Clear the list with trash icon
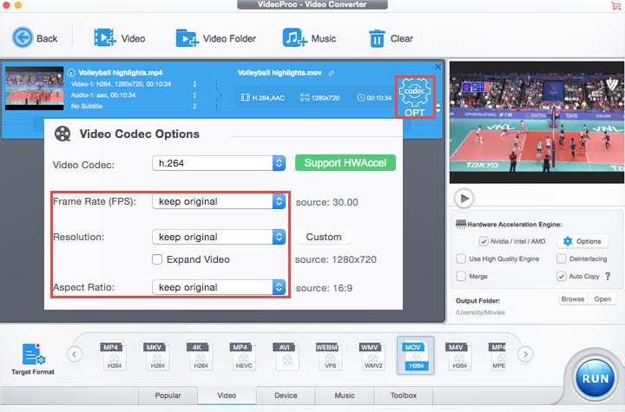 (x=377, y=39)
